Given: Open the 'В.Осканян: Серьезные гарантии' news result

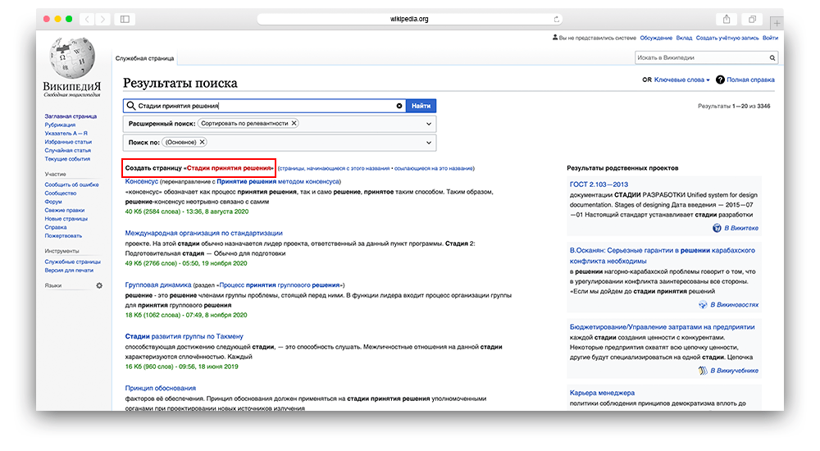Looking at the screenshot, I should pyautogui.click(x=662, y=255).
